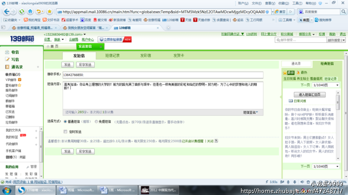Click the 截图 screenshot tool
This screenshot has width=348, height=195.
pyautogui.click(x=304, y=20)
